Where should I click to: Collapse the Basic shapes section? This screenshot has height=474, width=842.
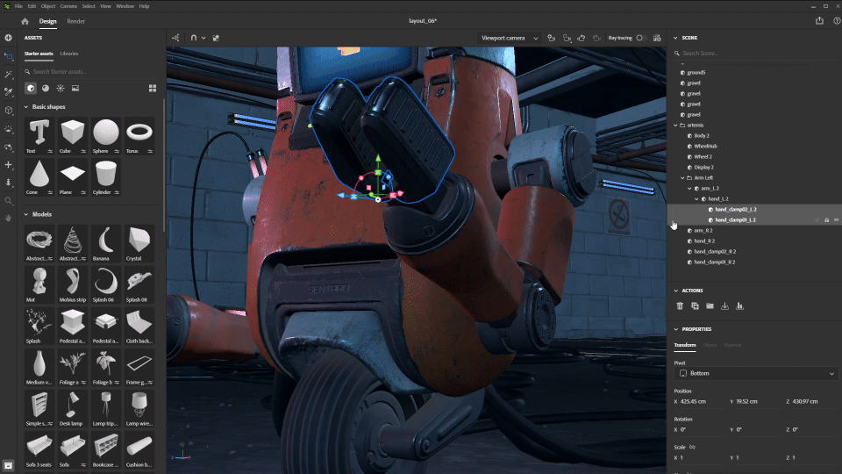[25, 107]
